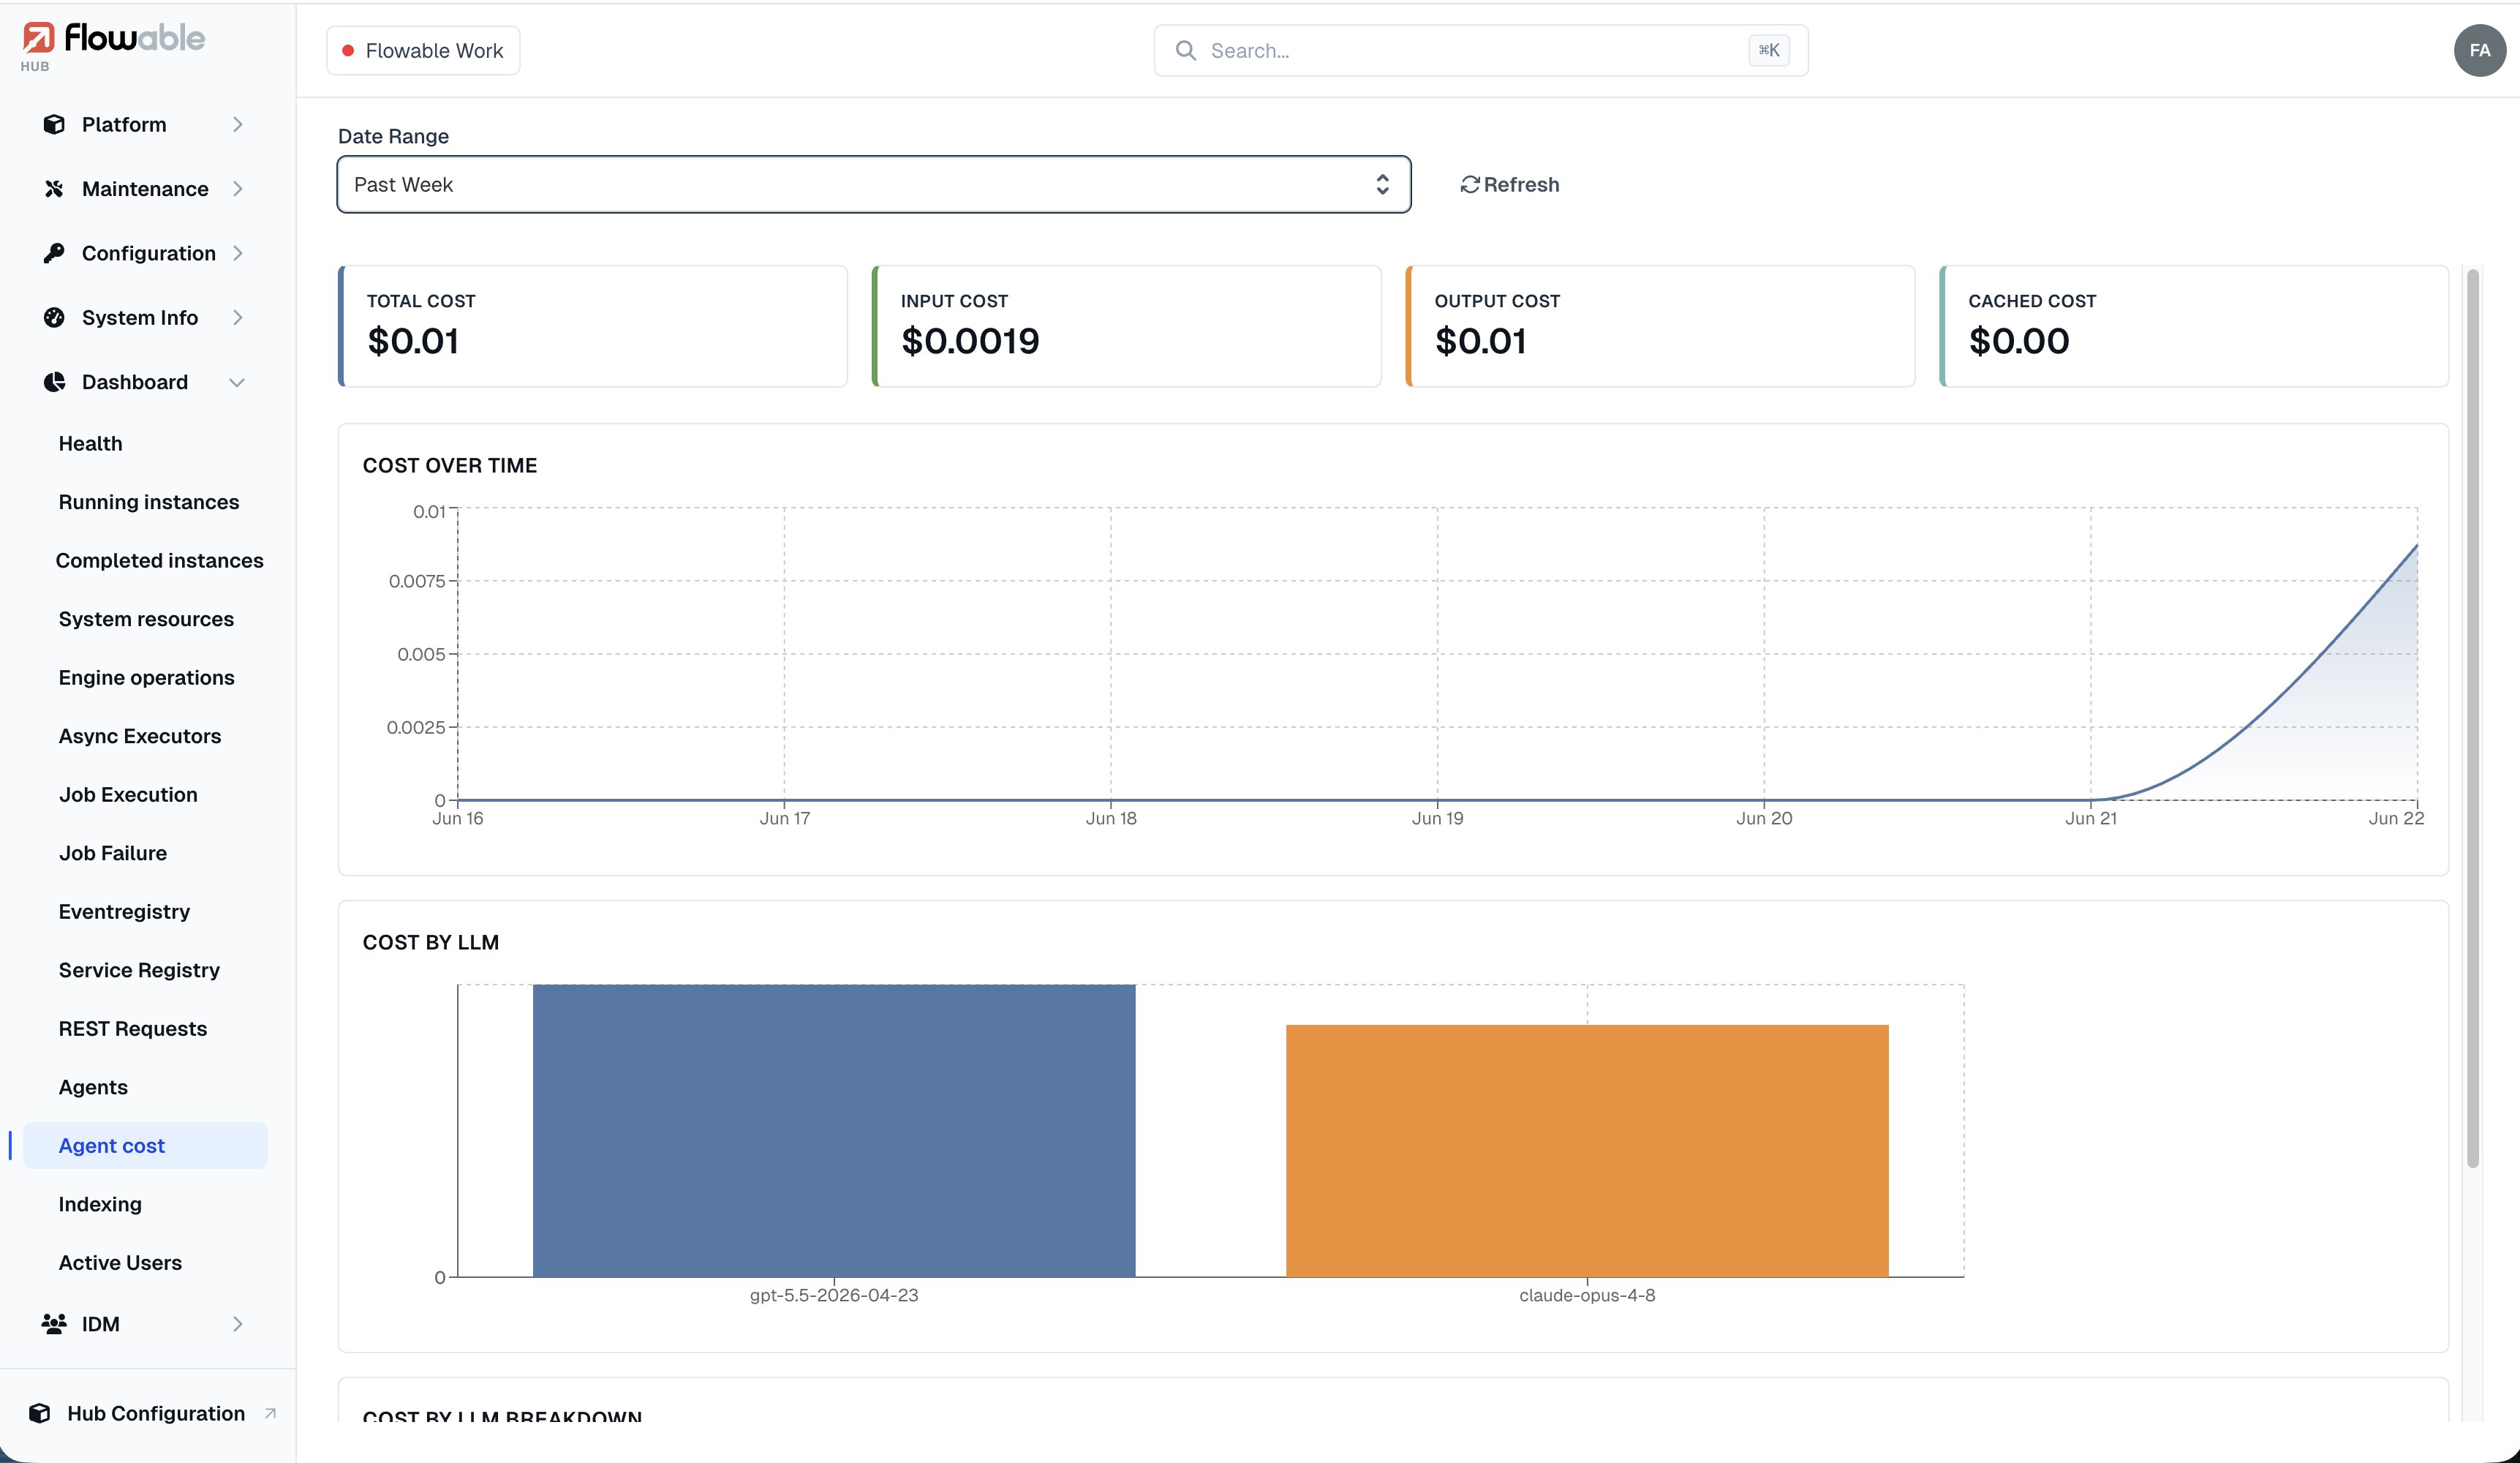Click the "0.0075" y-axis value
The height and width of the screenshot is (1463, 2520).
click(417, 581)
